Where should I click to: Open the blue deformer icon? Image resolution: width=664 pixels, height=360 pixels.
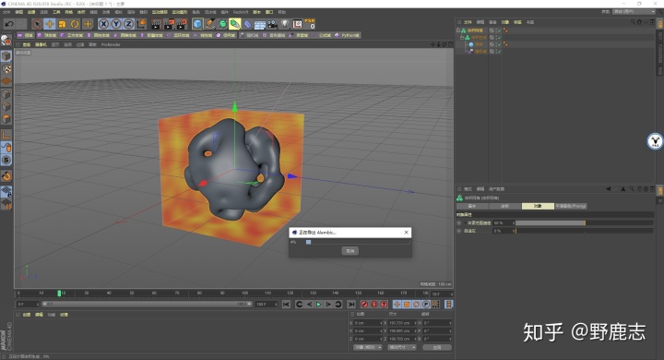pos(248,24)
